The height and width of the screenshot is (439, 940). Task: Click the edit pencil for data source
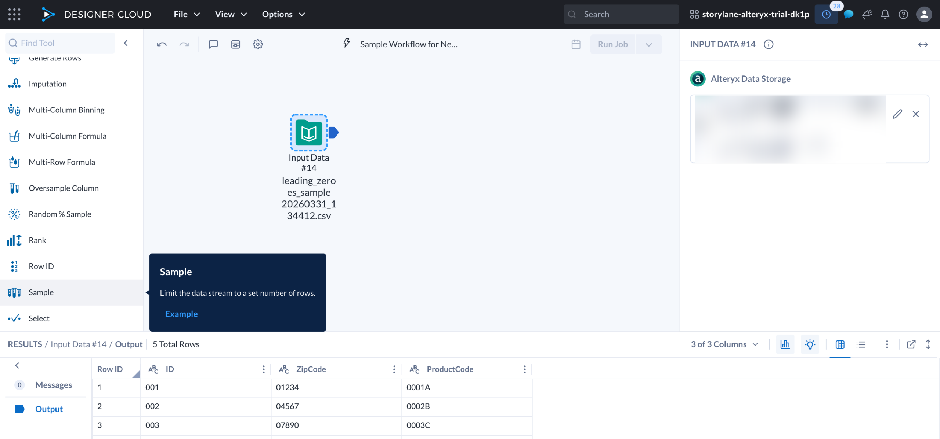point(897,114)
